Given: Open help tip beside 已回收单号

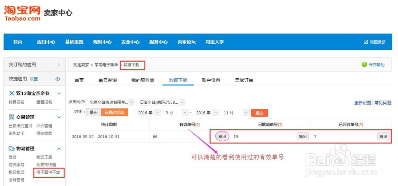Looking at the screenshot, I should (x=361, y=124).
